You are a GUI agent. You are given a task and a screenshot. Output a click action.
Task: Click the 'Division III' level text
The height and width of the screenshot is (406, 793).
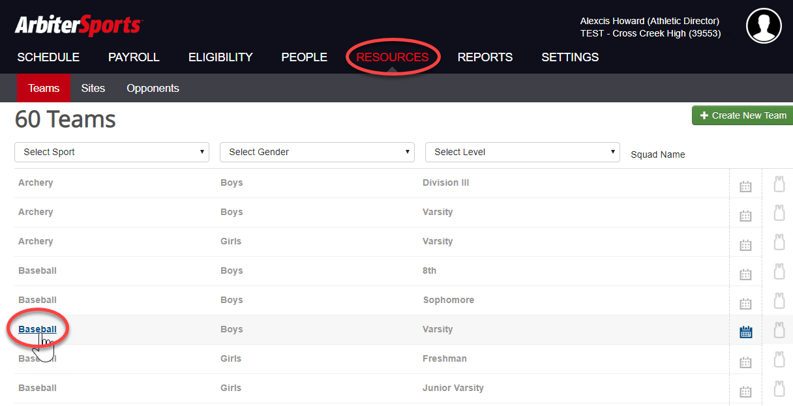click(x=445, y=182)
